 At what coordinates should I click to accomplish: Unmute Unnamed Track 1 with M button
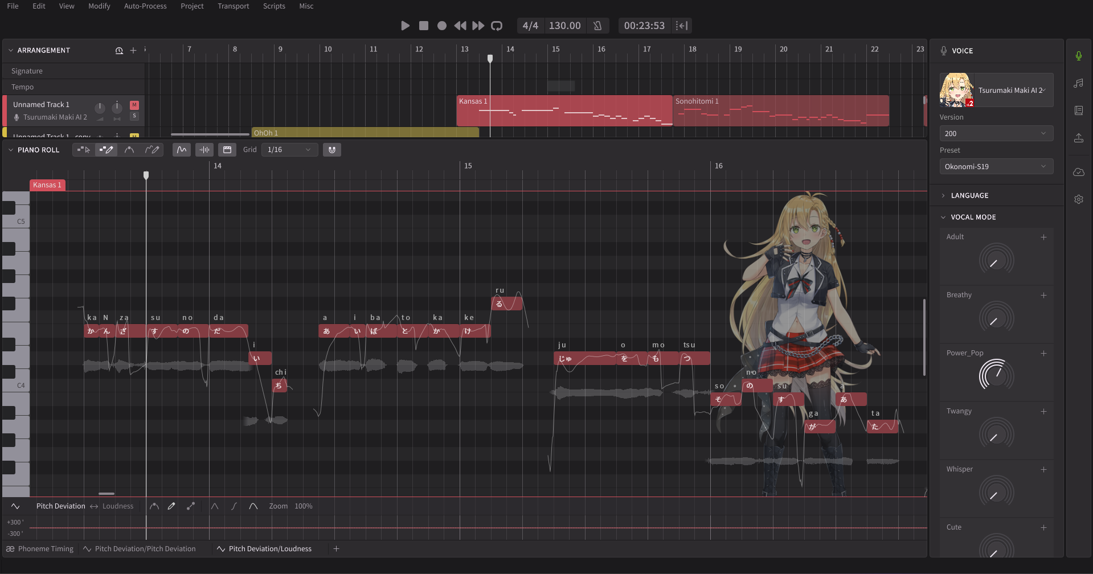(x=134, y=105)
